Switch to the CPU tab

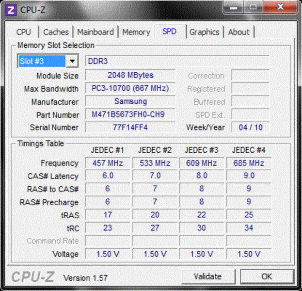[23, 32]
